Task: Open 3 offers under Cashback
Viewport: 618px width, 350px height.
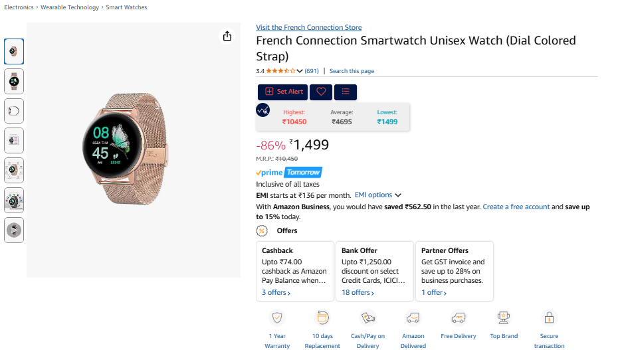Action: [276, 293]
